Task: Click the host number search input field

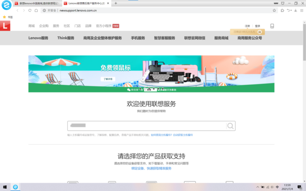Action: point(146,126)
